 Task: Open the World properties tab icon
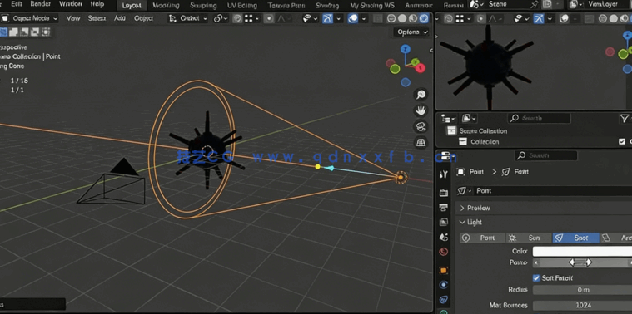444,252
